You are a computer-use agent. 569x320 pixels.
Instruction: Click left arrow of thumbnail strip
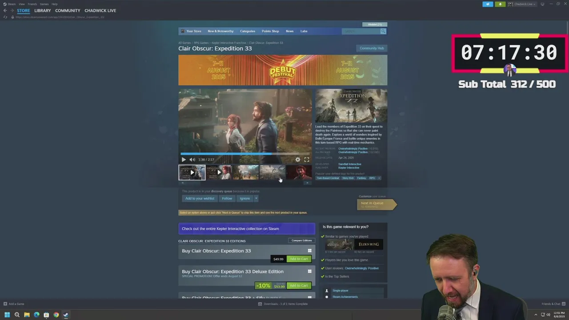[x=182, y=183]
